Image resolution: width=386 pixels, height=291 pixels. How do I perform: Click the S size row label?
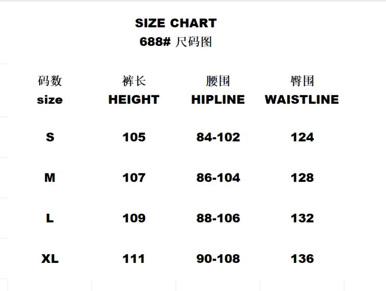[x=50, y=137]
